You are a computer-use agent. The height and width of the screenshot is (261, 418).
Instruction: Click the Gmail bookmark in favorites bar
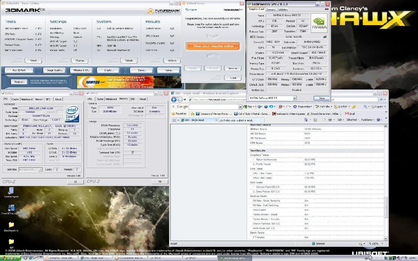(350, 114)
